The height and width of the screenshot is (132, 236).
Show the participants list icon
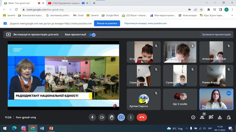(x=202, y=117)
